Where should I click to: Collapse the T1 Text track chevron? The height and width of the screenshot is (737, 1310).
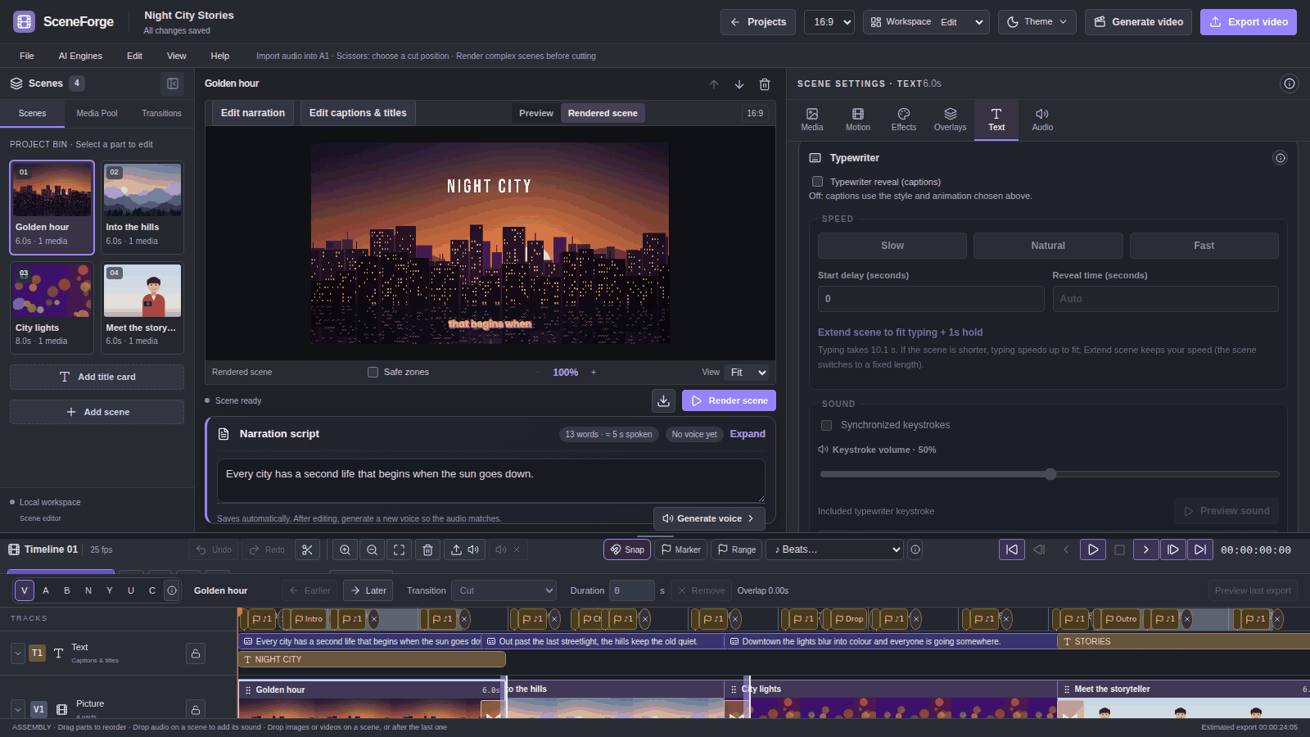18,653
